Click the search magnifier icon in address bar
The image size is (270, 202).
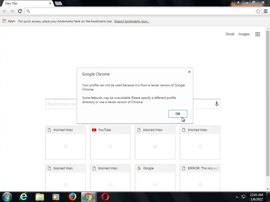pos(28,11)
